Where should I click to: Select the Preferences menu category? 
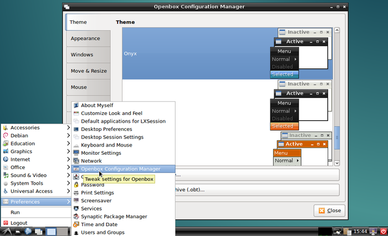pyautogui.click(x=36, y=202)
